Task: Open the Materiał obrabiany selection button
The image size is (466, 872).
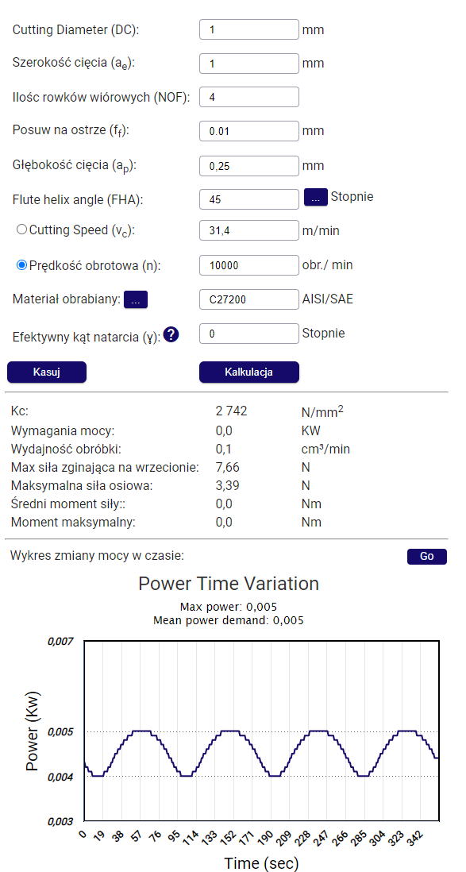Action: coord(136,299)
